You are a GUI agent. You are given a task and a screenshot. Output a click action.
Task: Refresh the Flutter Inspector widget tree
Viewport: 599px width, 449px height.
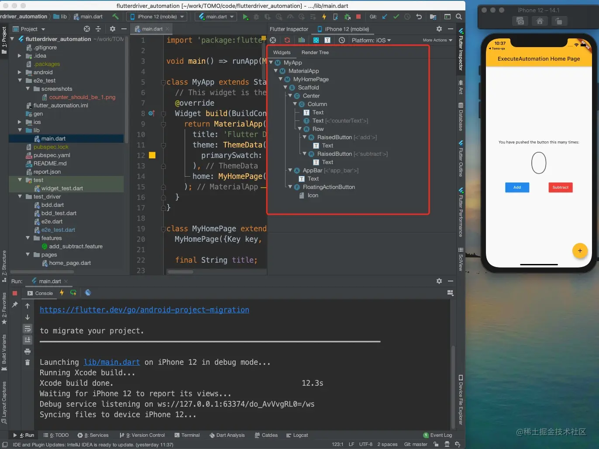click(287, 40)
